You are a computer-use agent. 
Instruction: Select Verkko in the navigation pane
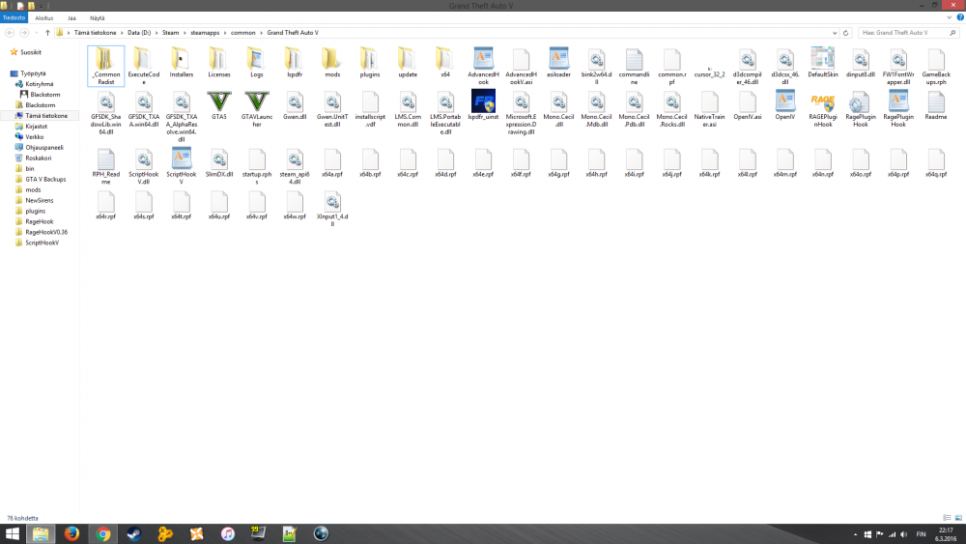tap(34, 137)
